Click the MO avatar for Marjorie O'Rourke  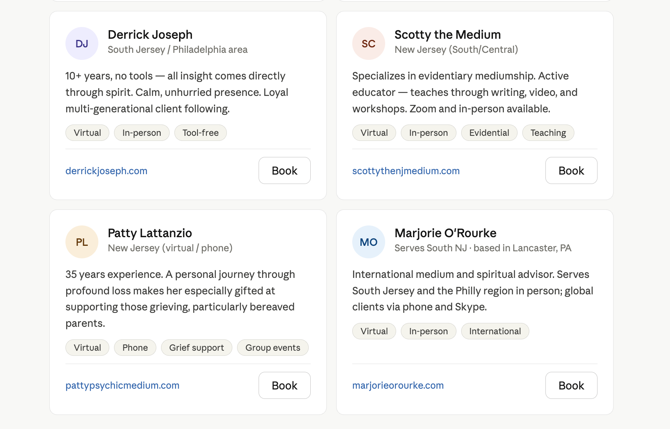coord(369,242)
